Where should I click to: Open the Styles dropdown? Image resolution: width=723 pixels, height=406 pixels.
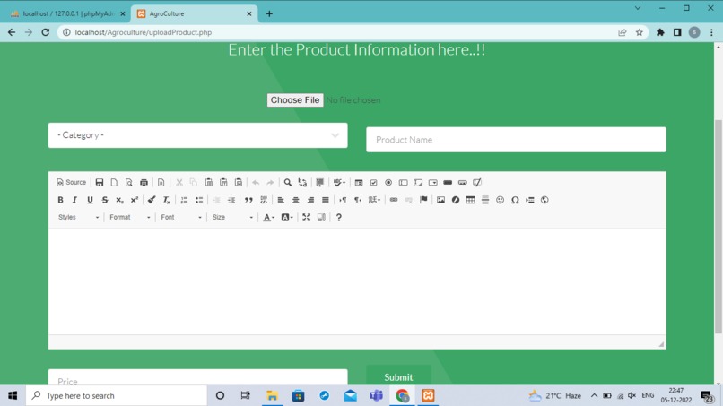78,217
